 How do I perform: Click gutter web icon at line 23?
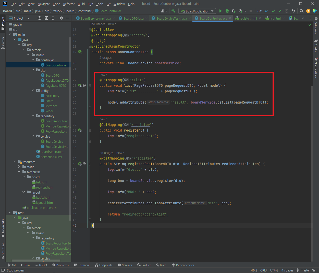(x=80, y=85)
